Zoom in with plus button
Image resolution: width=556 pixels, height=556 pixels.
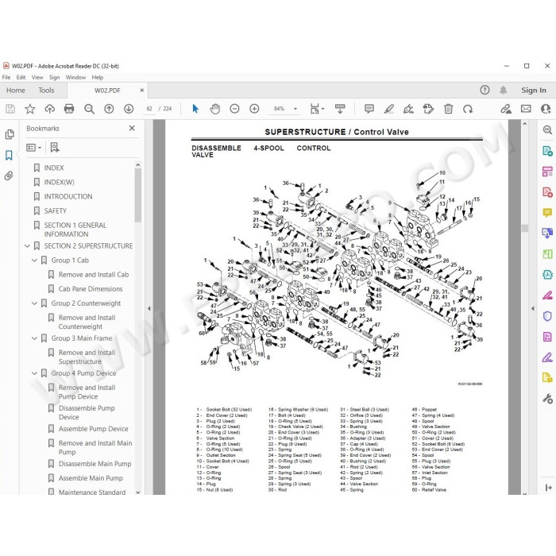(x=254, y=109)
